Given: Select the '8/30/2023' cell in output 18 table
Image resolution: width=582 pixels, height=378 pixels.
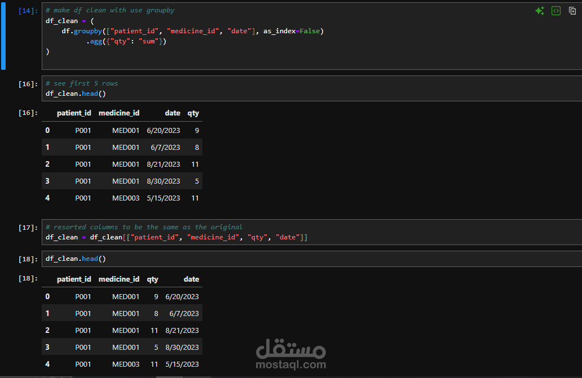Looking at the screenshot, I should [x=182, y=347].
